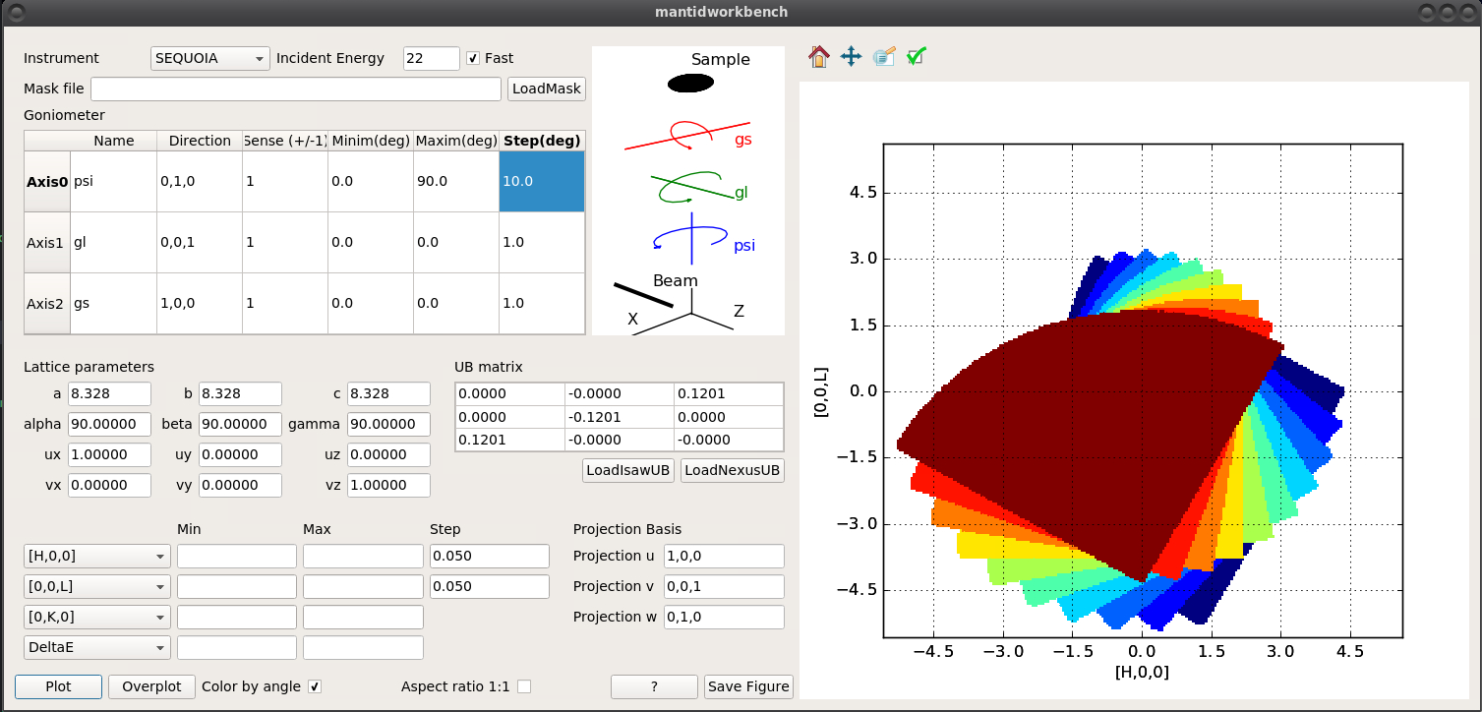Toggle the Fast checkbox
Viewport: 1482px width, 712px height.
(473, 58)
